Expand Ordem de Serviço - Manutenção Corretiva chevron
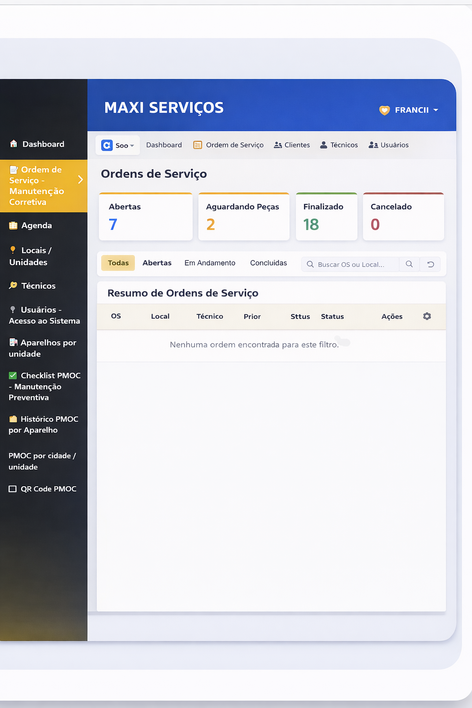 81,179
